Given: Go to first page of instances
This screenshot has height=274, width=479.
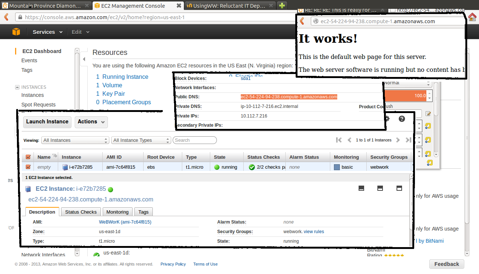Looking at the screenshot, I should point(339,140).
